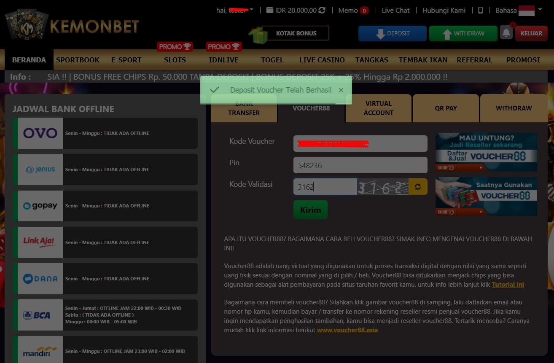Open the Bahasa language dropdown

click(519, 10)
